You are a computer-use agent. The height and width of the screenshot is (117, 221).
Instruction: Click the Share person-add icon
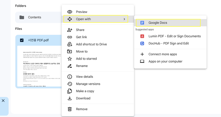tap(70, 30)
